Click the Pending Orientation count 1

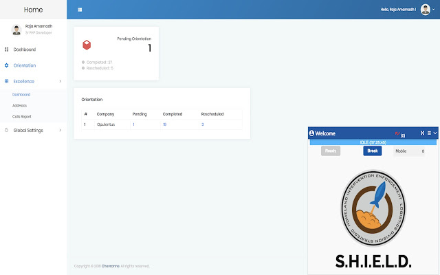point(150,48)
